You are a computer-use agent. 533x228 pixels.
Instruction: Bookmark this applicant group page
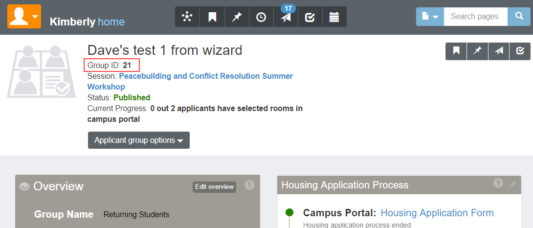456,51
